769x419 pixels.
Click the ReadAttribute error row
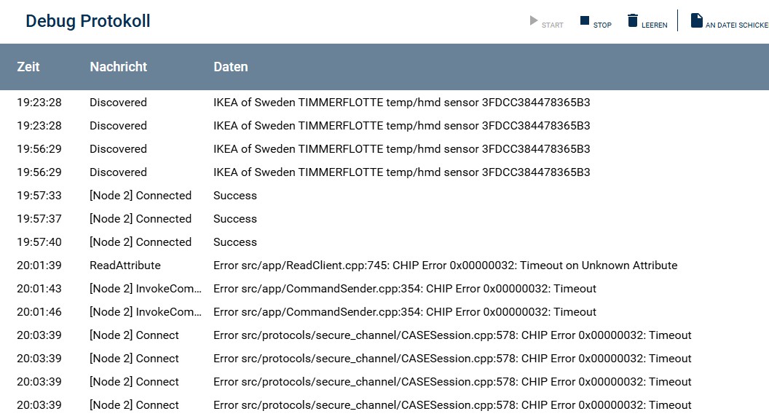click(x=125, y=266)
